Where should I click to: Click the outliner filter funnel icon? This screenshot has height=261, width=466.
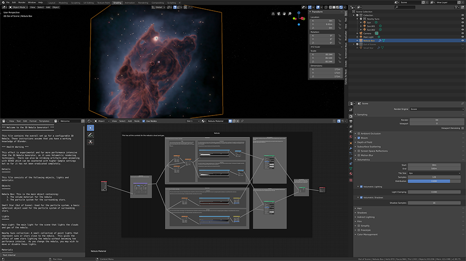pos(455,8)
